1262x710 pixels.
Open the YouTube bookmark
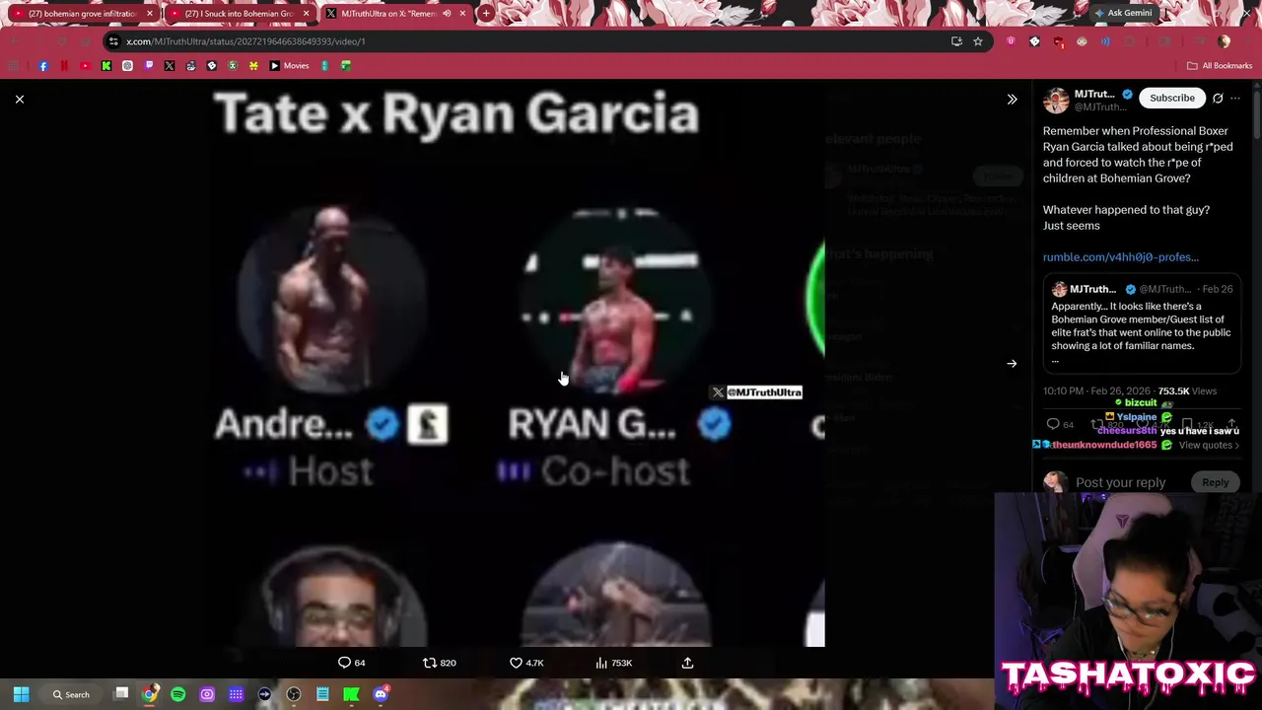(x=85, y=66)
